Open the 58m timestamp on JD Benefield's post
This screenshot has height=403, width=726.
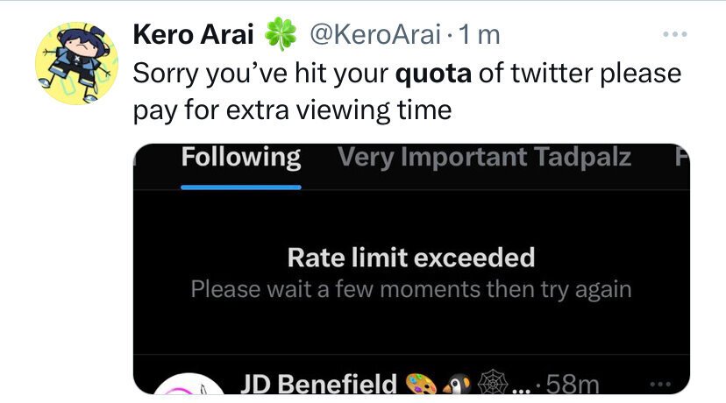click(573, 384)
